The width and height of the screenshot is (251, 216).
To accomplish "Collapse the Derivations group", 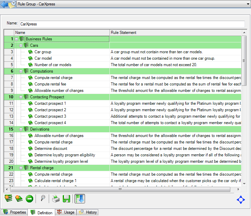I will click(x=21, y=129).
